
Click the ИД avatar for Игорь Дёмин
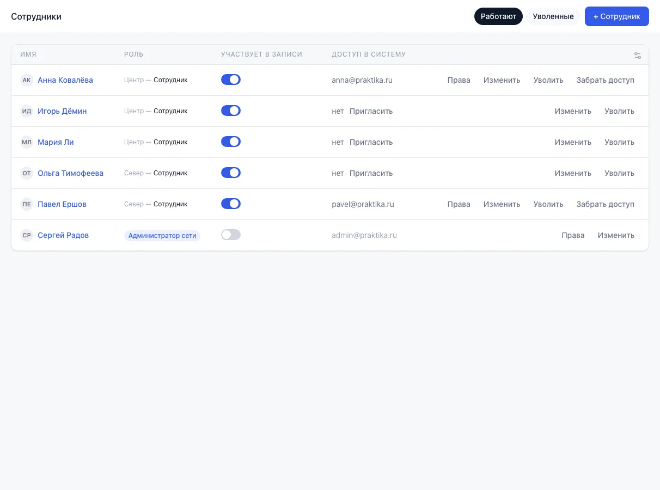point(27,111)
